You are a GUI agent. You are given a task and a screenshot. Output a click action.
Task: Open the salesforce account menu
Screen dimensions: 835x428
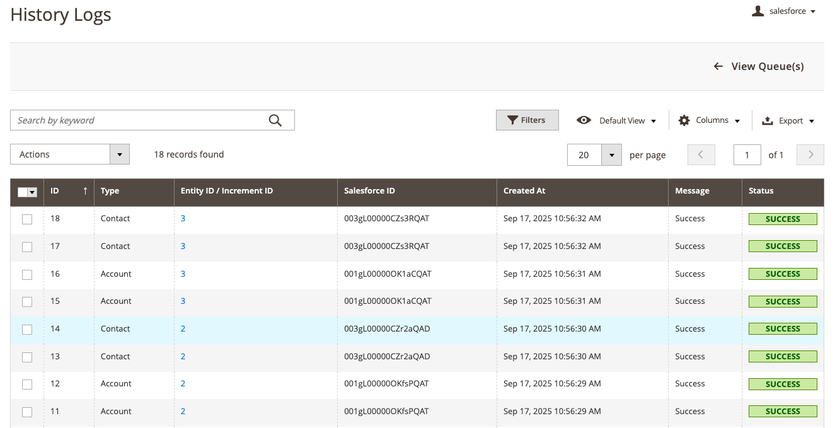(784, 11)
